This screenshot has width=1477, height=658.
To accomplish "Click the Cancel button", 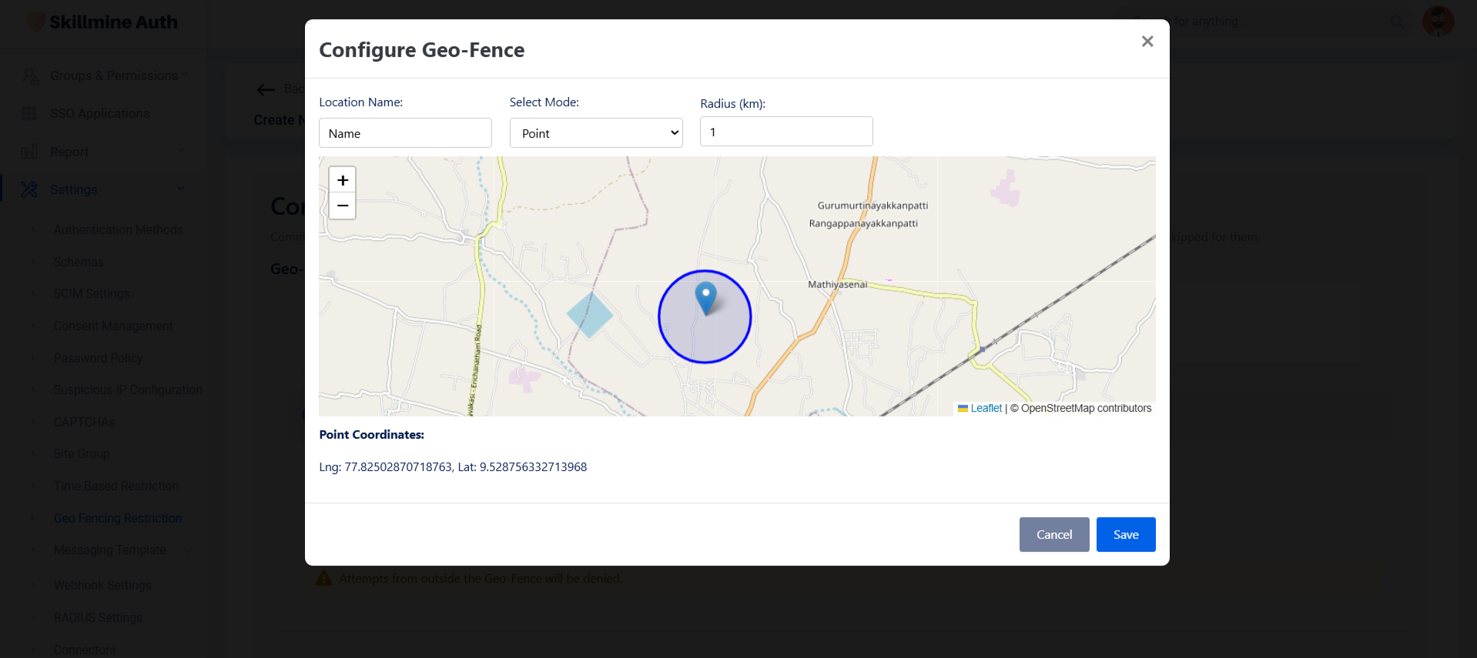I will [x=1053, y=535].
